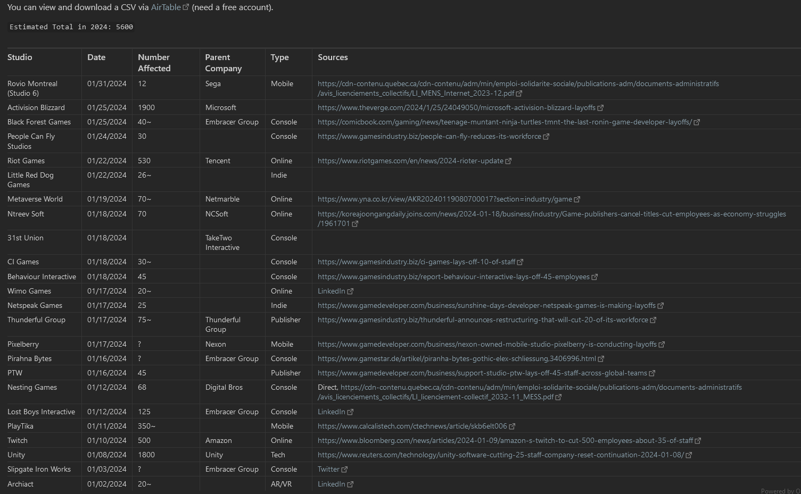Open yna.co.kr Metaverse World source link
801x494 pixels.
[x=444, y=199]
